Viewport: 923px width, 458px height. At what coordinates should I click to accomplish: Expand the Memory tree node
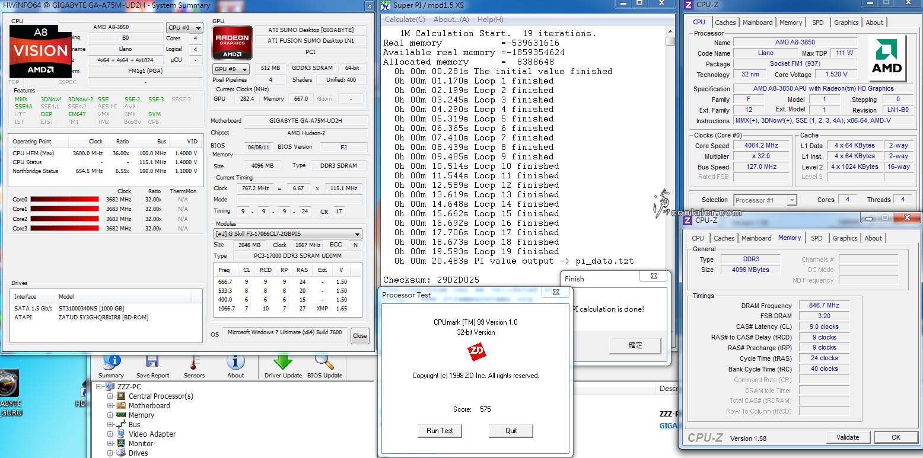coord(110,415)
